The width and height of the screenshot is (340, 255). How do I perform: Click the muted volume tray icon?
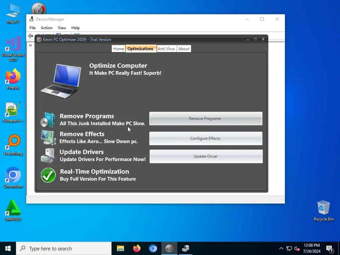[297, 248]
